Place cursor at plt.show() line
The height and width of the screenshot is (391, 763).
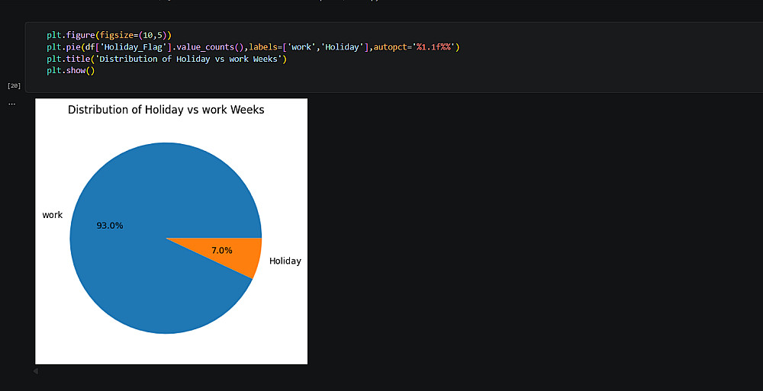(x=69, y=71)
